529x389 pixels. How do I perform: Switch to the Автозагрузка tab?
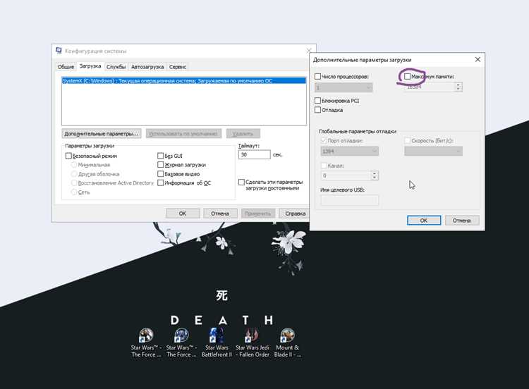coord(147,67)
